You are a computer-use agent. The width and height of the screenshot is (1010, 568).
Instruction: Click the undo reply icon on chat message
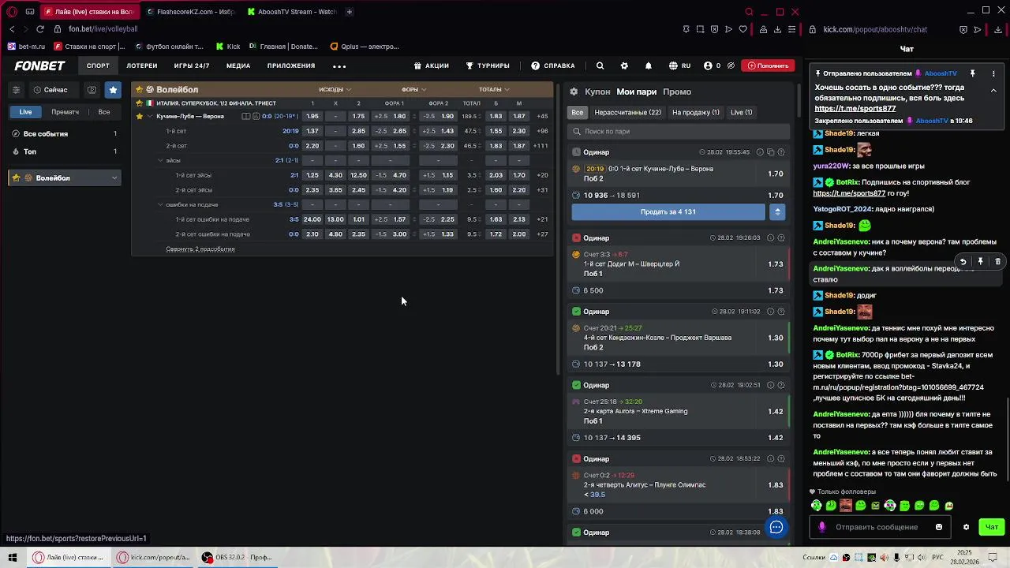(963, 261)
